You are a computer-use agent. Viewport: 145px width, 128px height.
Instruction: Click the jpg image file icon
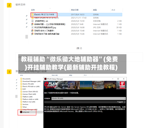pyautogui.click(x=32, y=27)
